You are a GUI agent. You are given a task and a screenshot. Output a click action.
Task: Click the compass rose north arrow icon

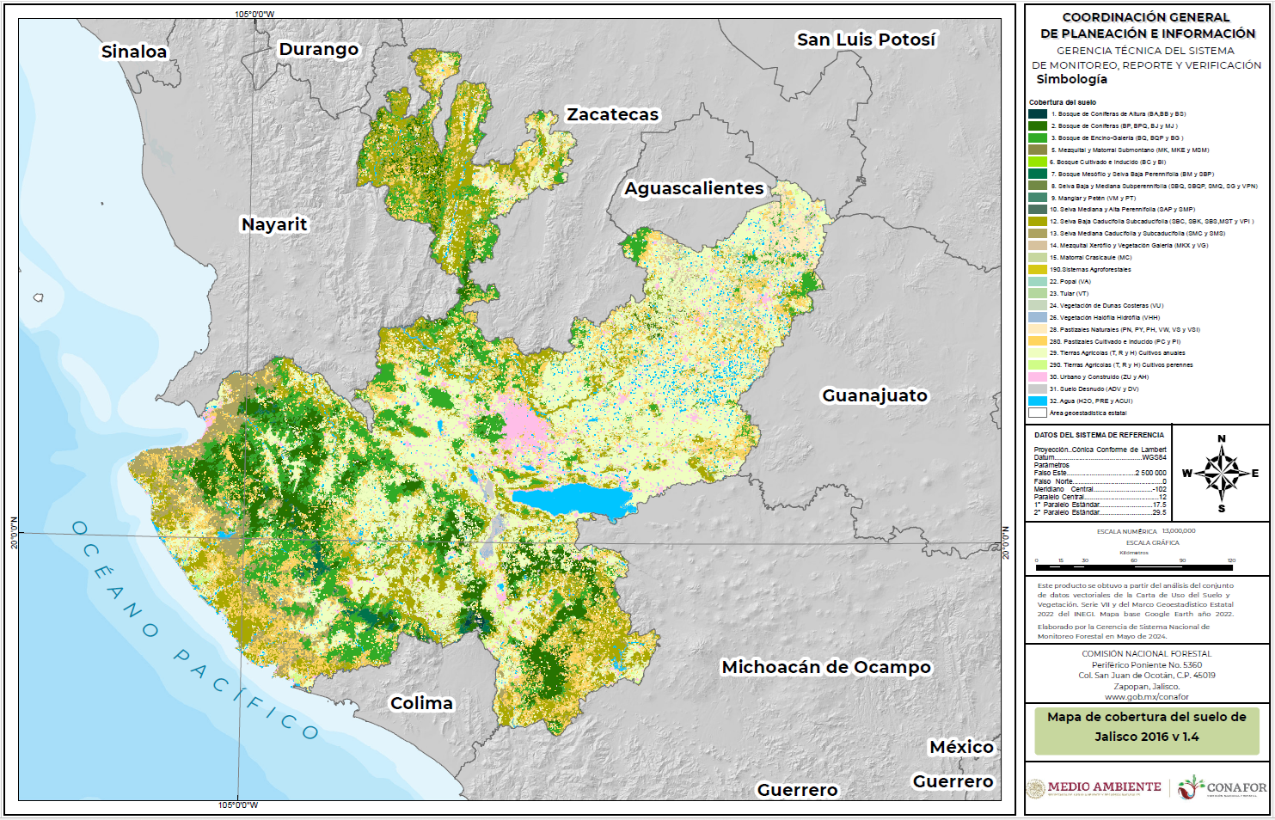(1221, 473)
